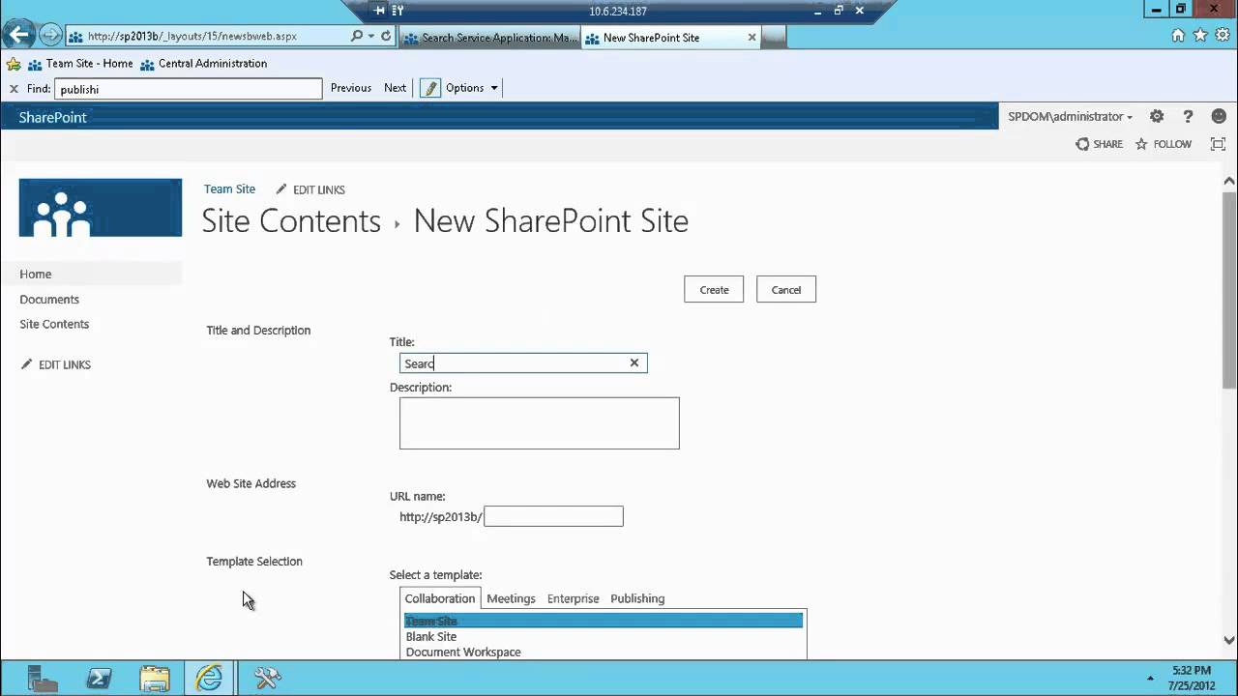The image size is (1238, 696).
Task: Click the highlight matches pencil icon
Action: tap(430, 88)
